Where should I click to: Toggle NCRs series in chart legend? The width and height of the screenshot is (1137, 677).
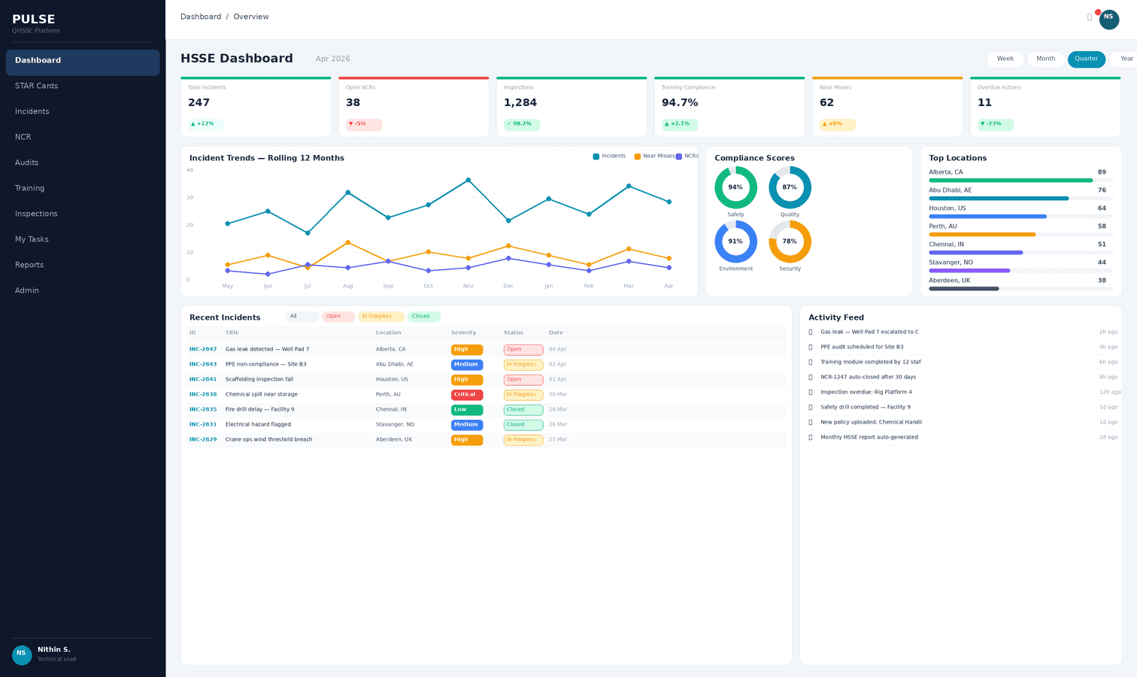click(x=687, y=156)
